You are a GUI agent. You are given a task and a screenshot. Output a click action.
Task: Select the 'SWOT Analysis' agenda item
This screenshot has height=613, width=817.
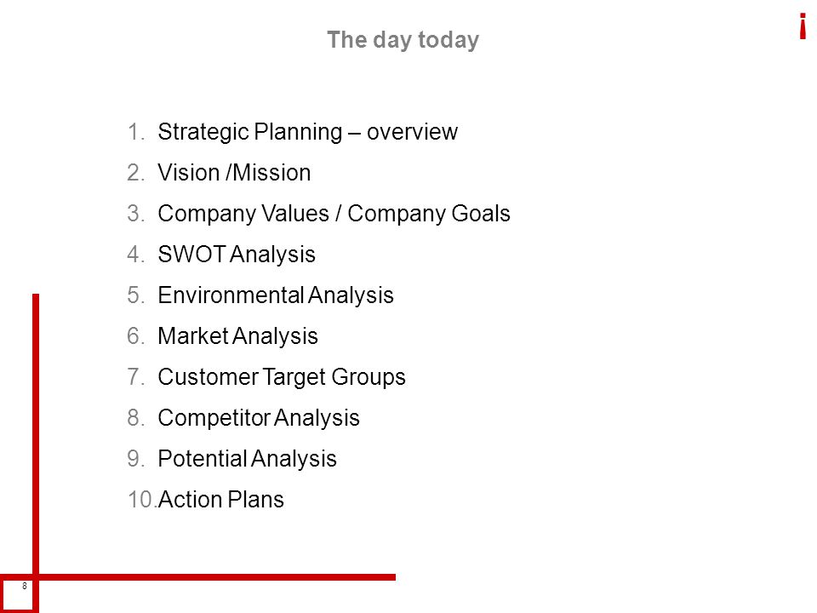point(237,255)
